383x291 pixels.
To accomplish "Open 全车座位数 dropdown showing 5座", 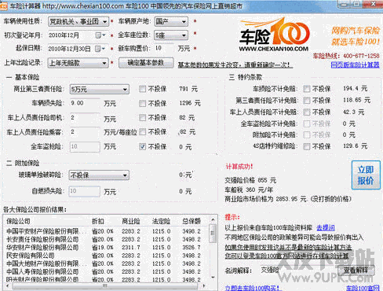I will click(171, 35).
